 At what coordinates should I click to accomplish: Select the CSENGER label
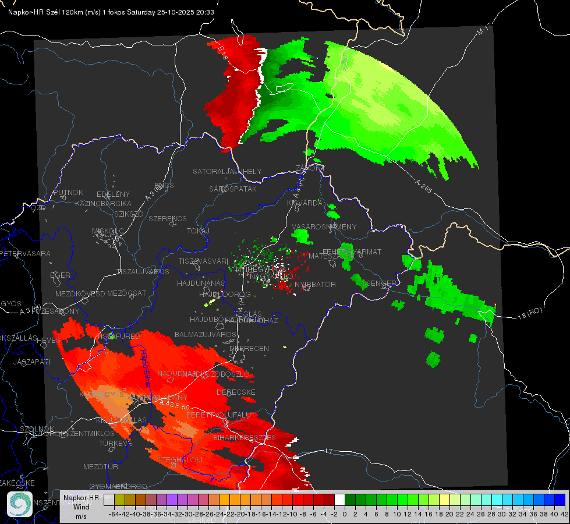(378, 283)
